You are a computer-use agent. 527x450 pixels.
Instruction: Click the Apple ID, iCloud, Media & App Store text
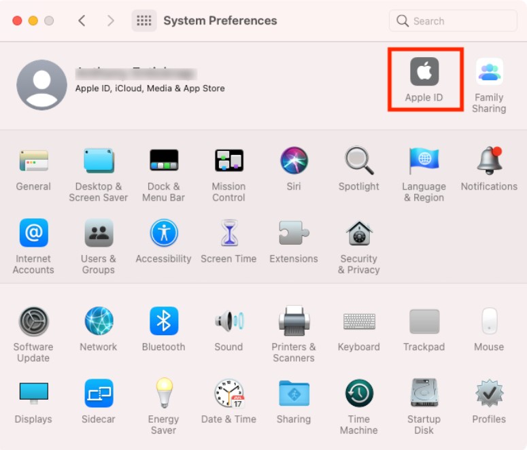tap(150, 88)
